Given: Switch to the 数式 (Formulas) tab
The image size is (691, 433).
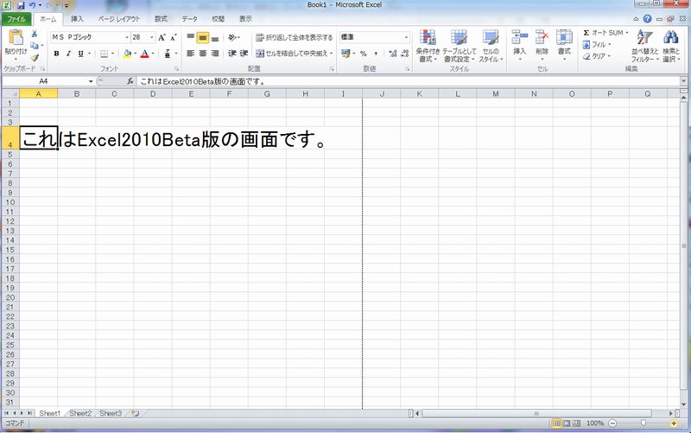Looking at the screenshot, I should [x=161, y=19].
